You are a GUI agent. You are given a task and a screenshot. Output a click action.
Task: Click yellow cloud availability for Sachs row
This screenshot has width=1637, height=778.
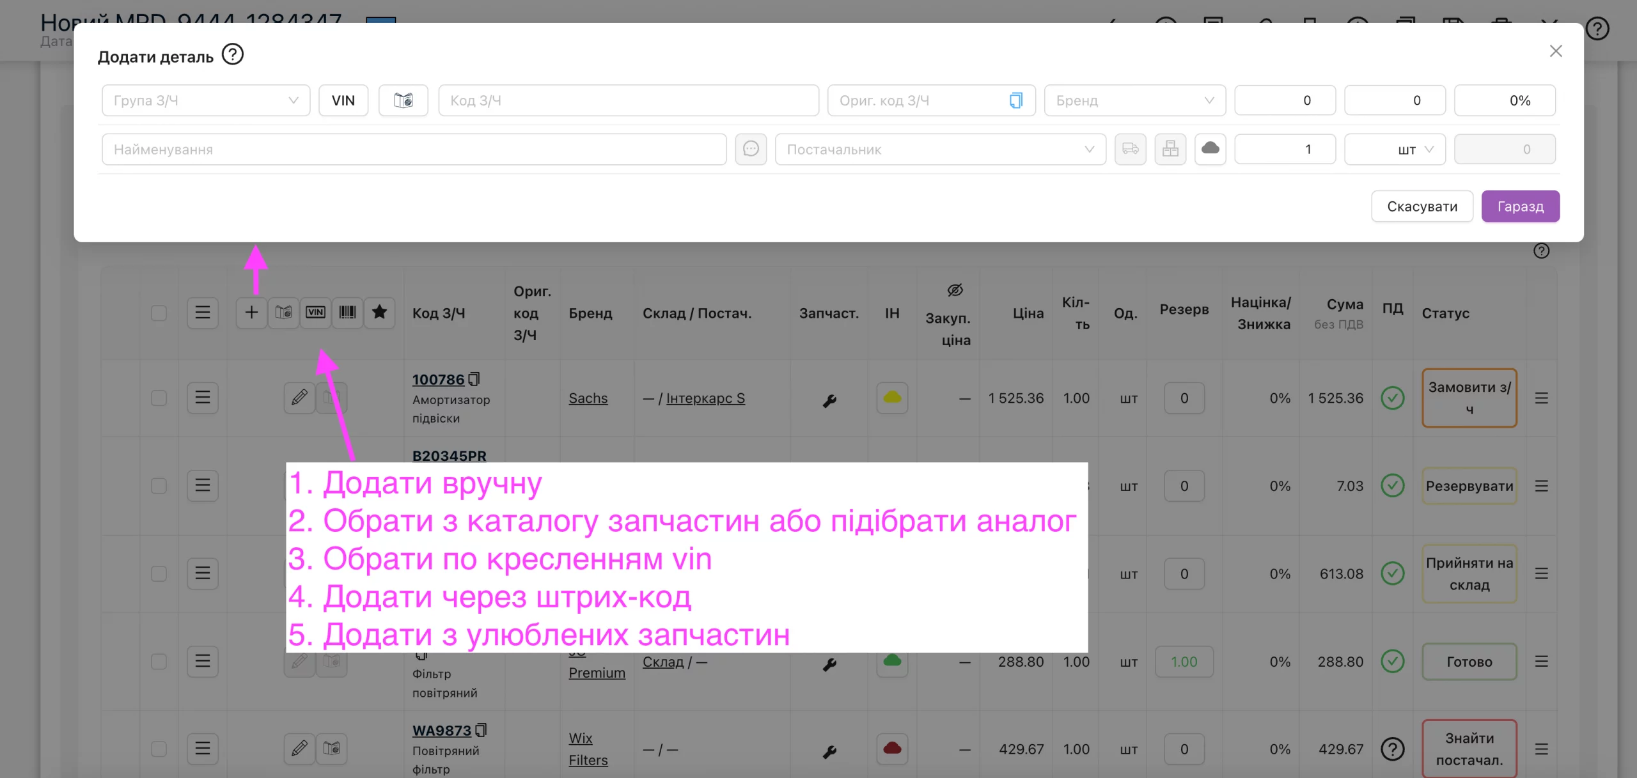click(892, 398)
